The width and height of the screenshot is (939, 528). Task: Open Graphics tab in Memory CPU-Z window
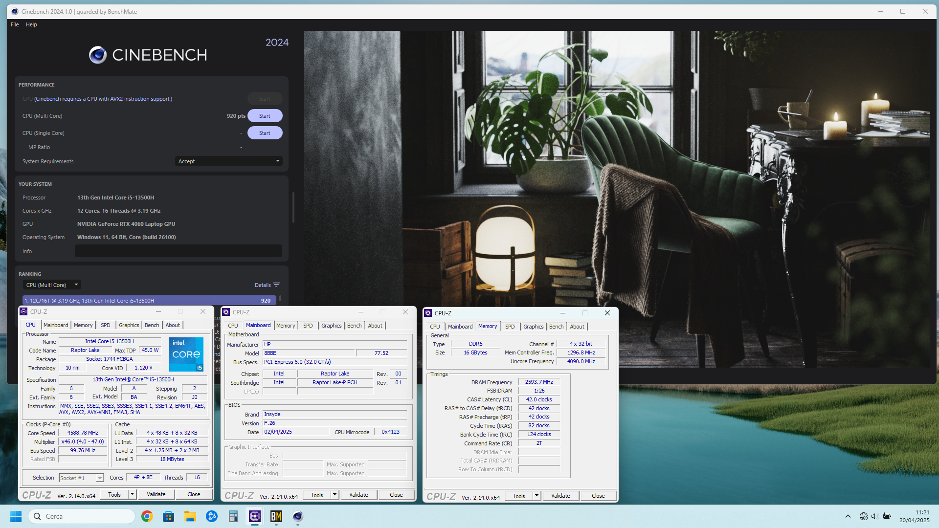533,327
